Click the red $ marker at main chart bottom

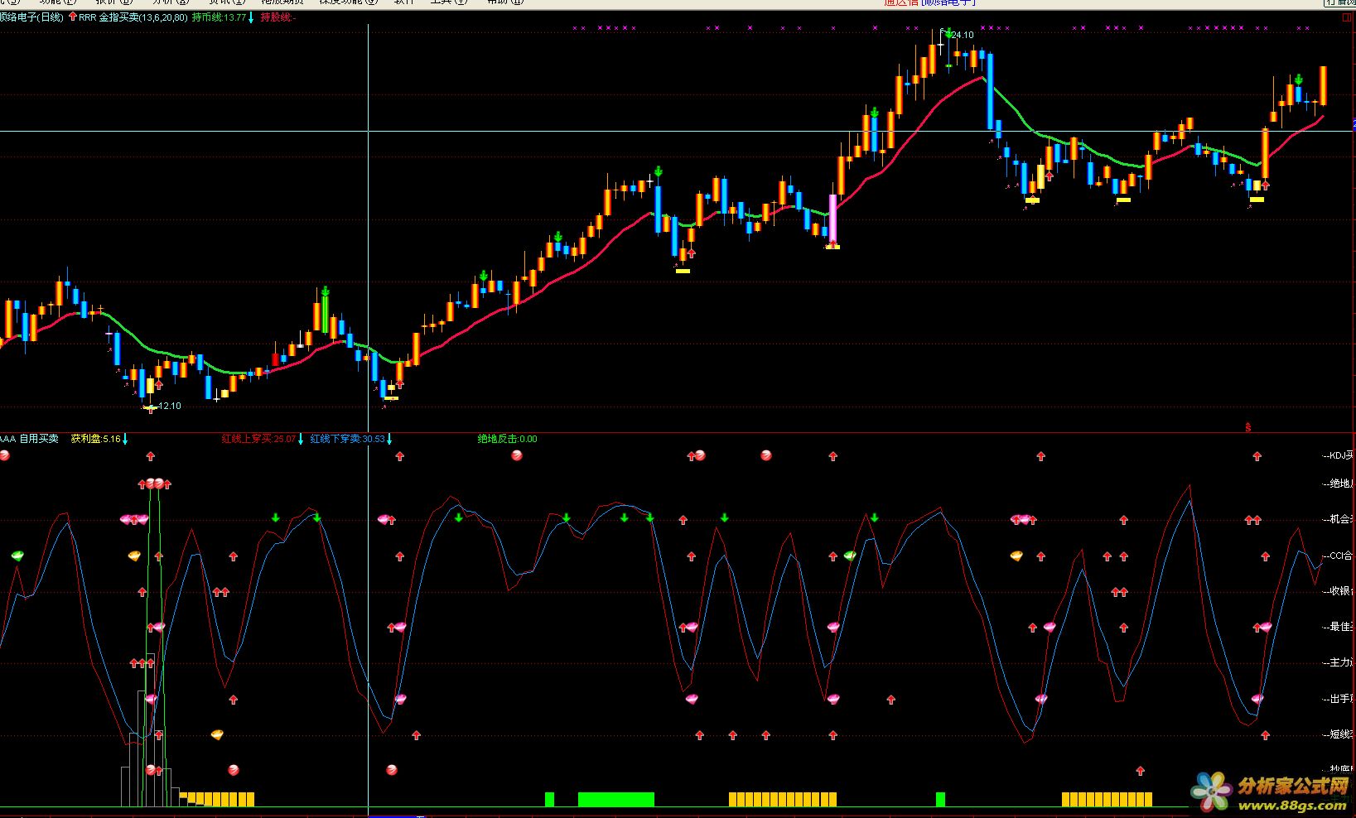[1248, 427]
